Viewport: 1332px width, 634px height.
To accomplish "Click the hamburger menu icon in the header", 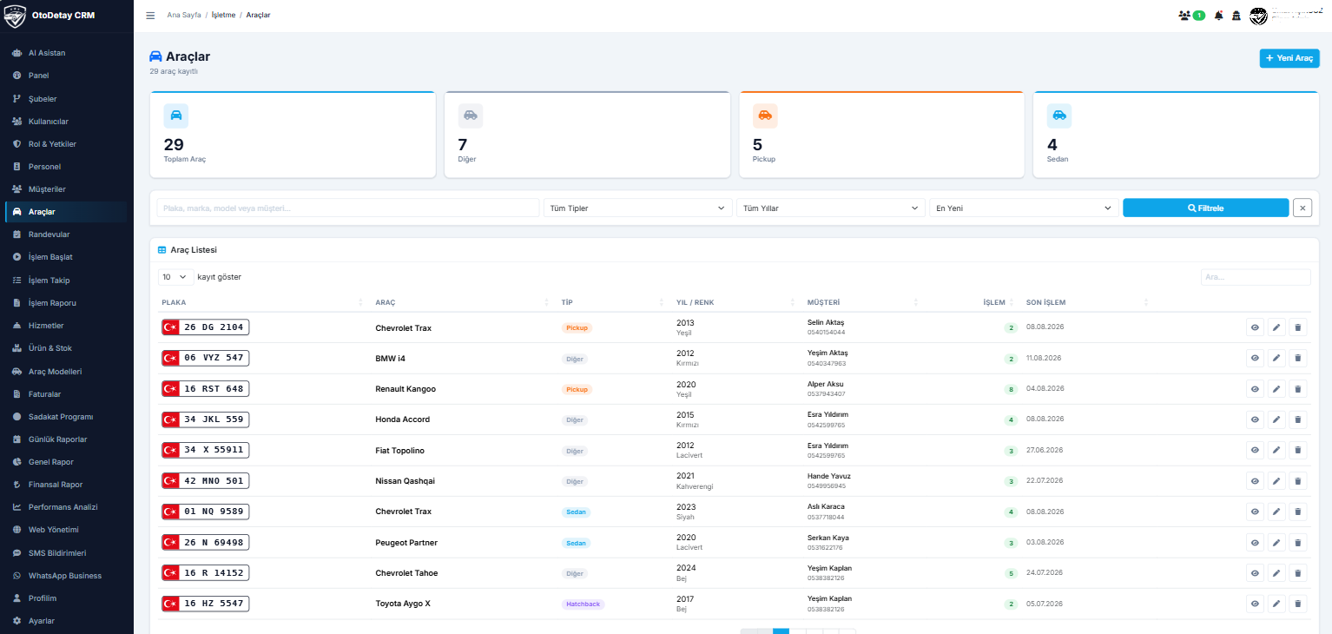I will coord(150,16).
